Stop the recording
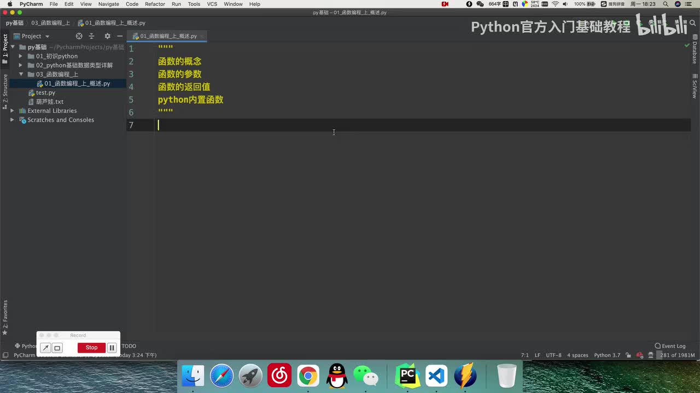This screenshot has width=700, height=393. (91, 348)
